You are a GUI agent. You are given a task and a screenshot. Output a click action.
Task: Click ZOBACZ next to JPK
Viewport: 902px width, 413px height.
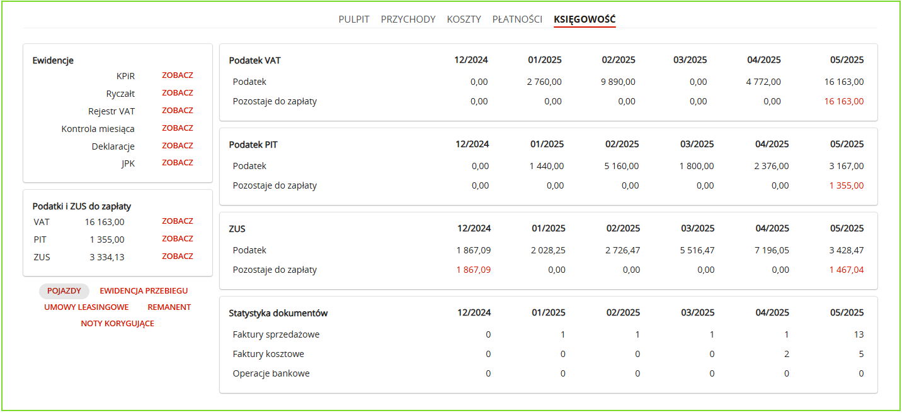point(178,163)
